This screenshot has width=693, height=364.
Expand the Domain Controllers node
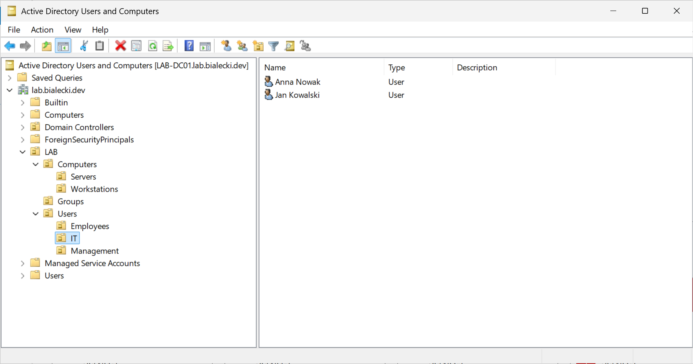23,127
